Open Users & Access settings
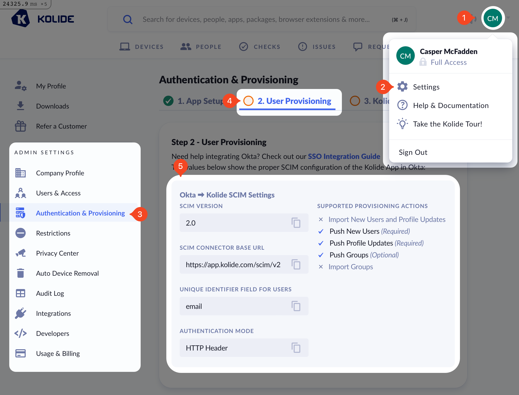The image size is (519, 395). [x=58, y=193]
